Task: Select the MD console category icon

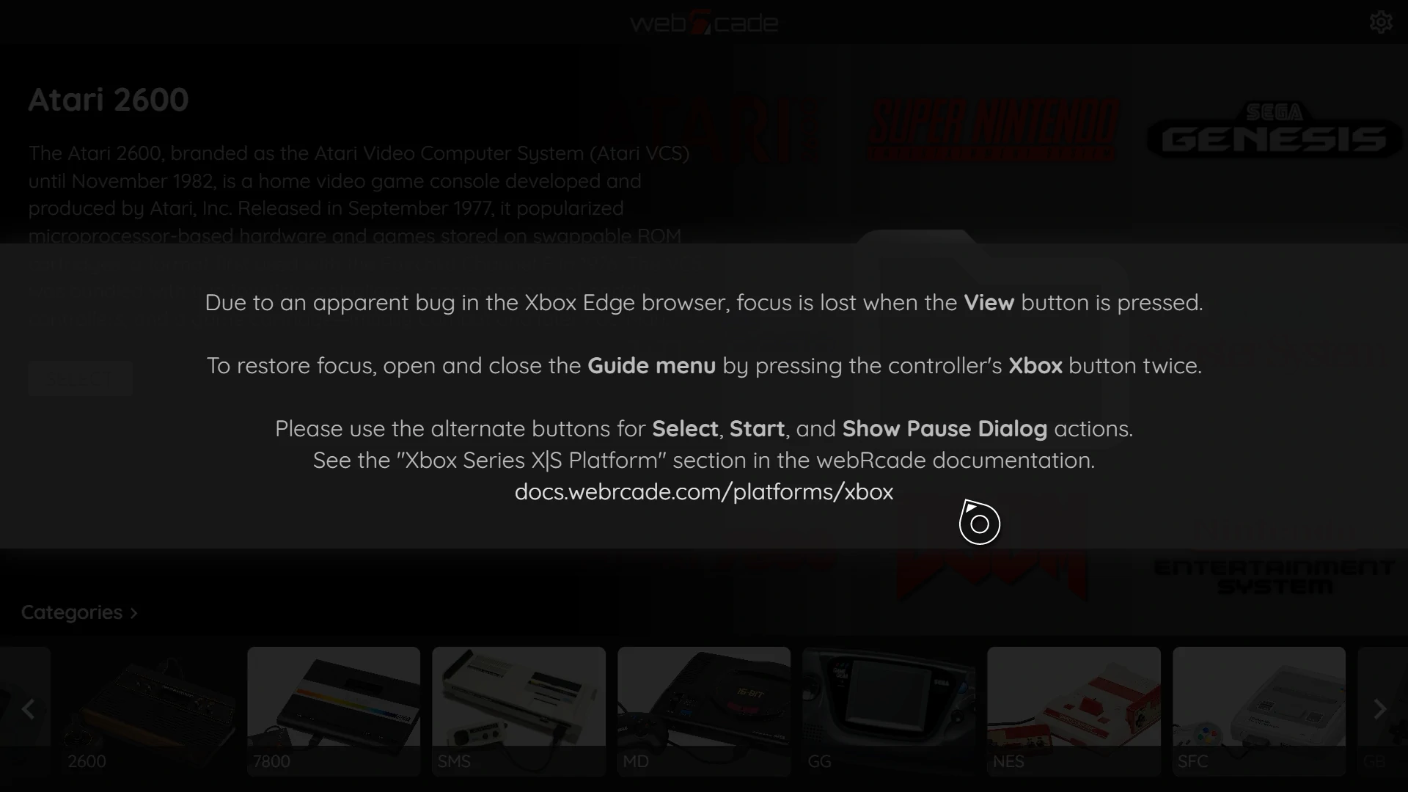Action: pyautogui.click(x=704, y=711)
